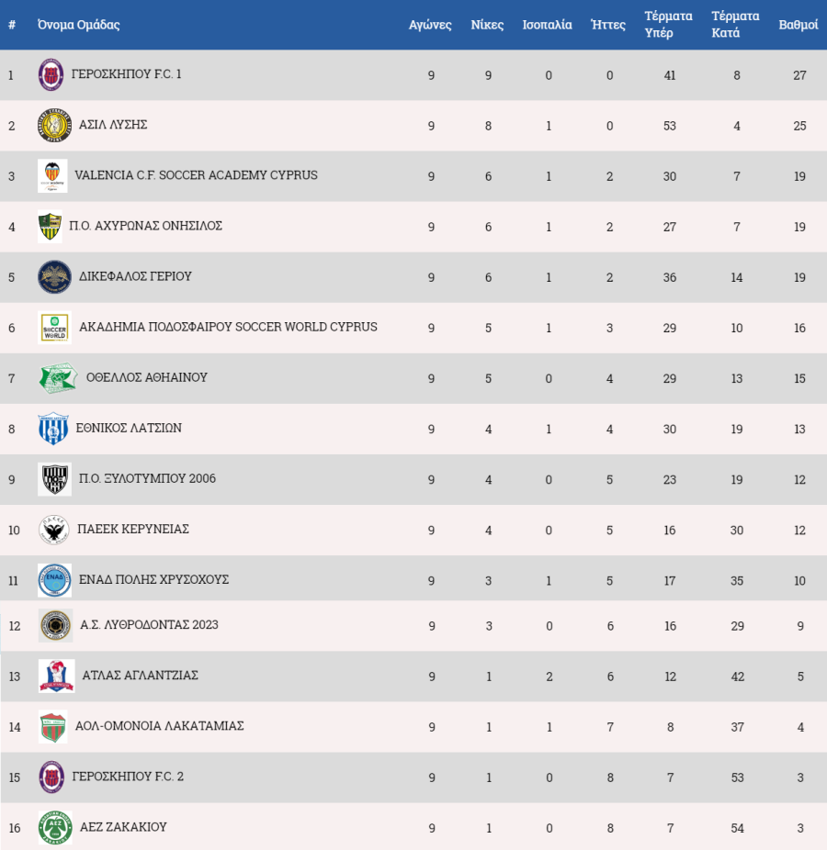Sort by the Βαθμοί column header

point(799,25)
